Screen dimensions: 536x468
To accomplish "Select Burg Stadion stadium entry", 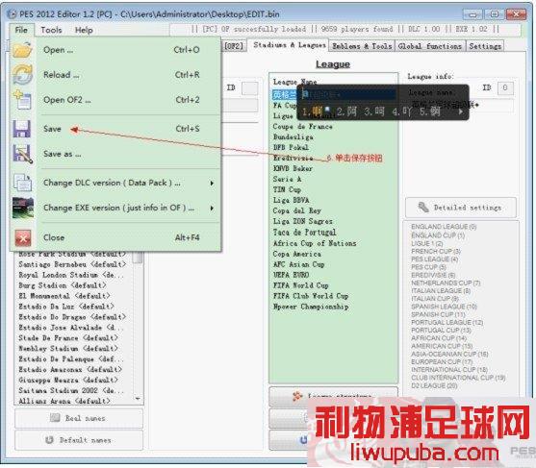I will [63, 285].
